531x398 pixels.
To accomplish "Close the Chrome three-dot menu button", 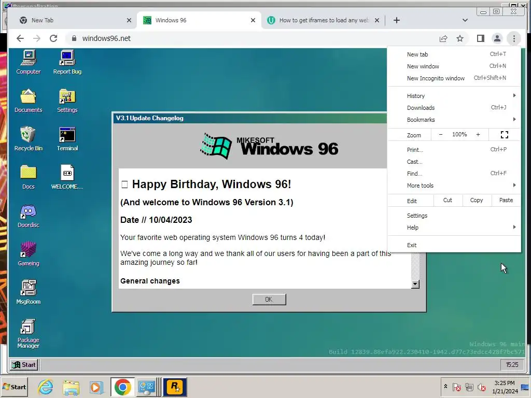I will click(514, 38).
